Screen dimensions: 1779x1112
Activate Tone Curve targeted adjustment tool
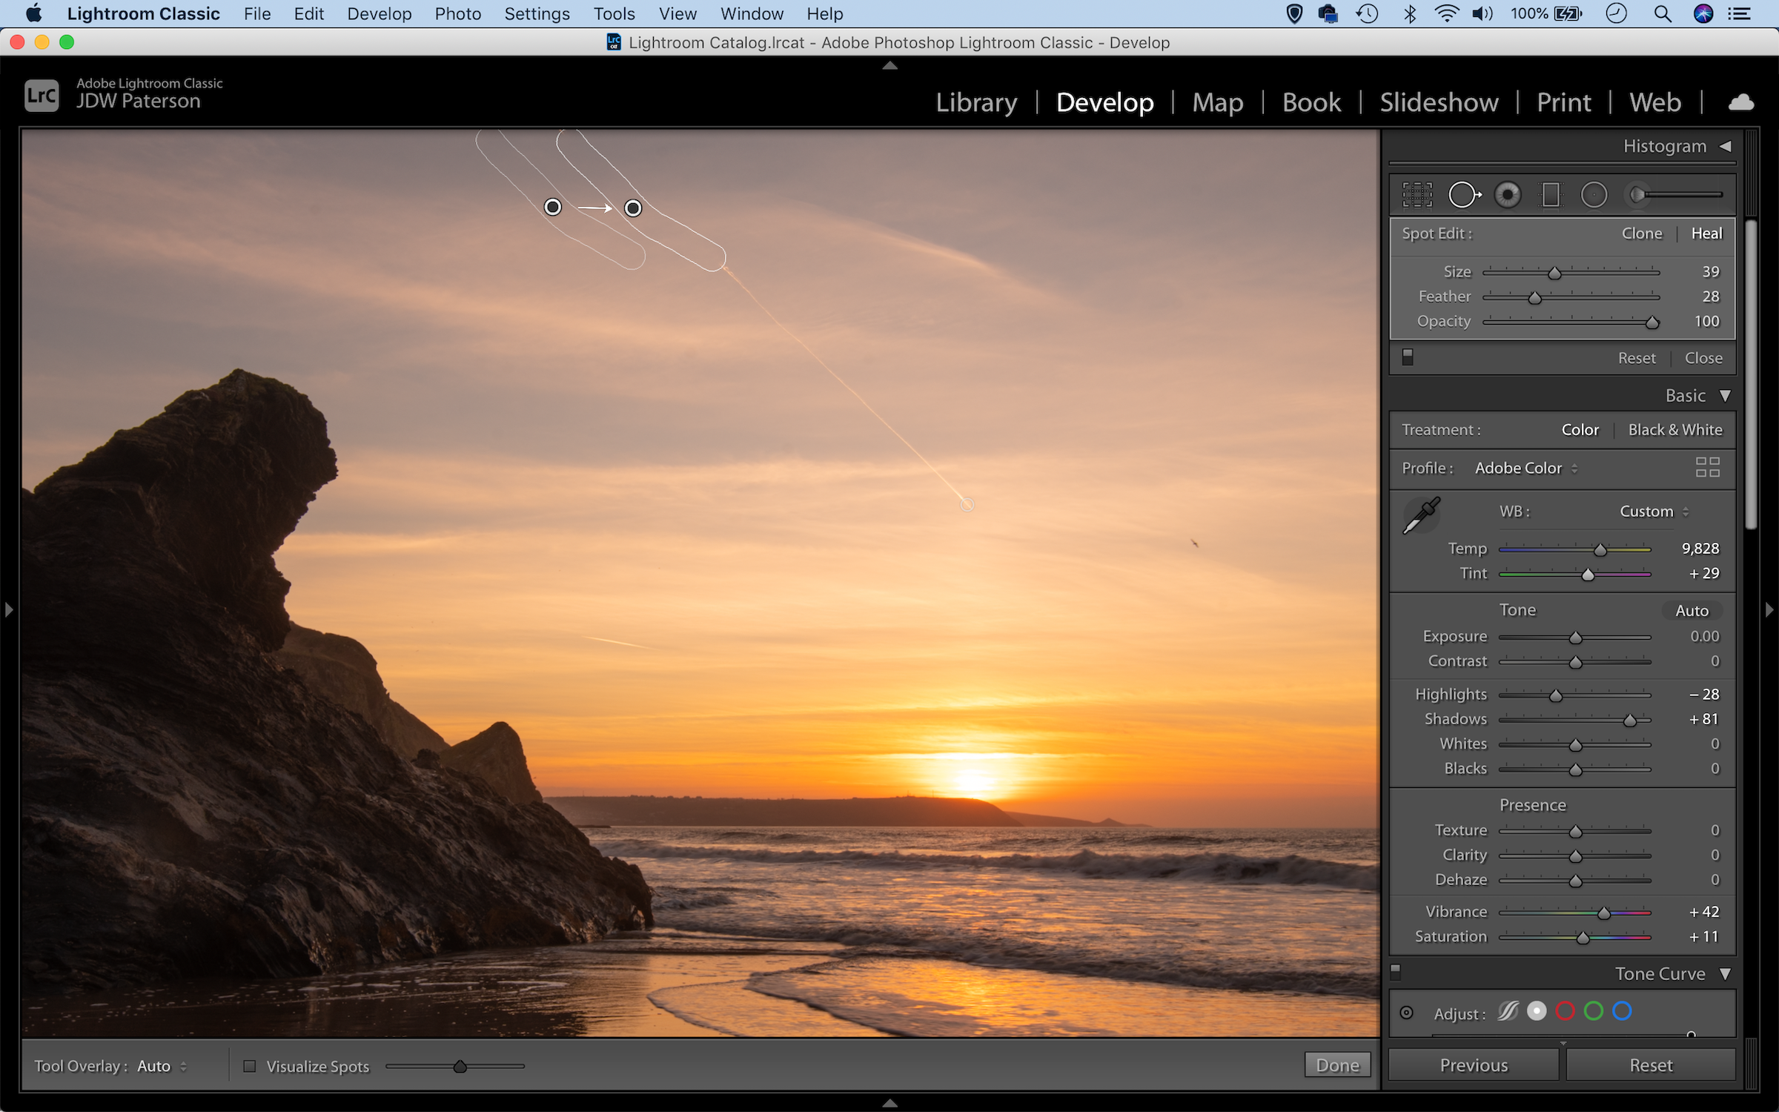pyautogui.click(x=1406, y=1013)
